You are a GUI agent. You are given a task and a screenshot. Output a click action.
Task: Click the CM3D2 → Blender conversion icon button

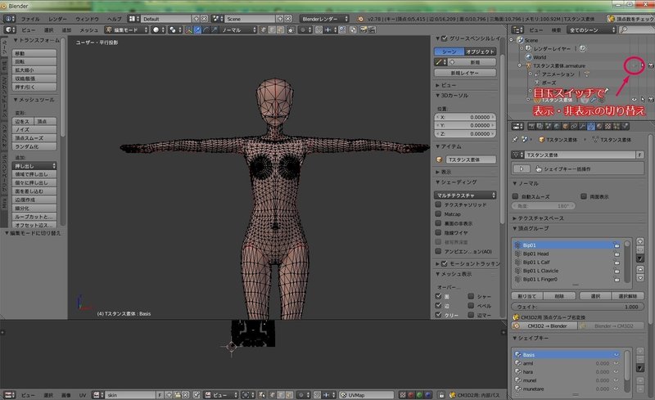coord(544,325)
